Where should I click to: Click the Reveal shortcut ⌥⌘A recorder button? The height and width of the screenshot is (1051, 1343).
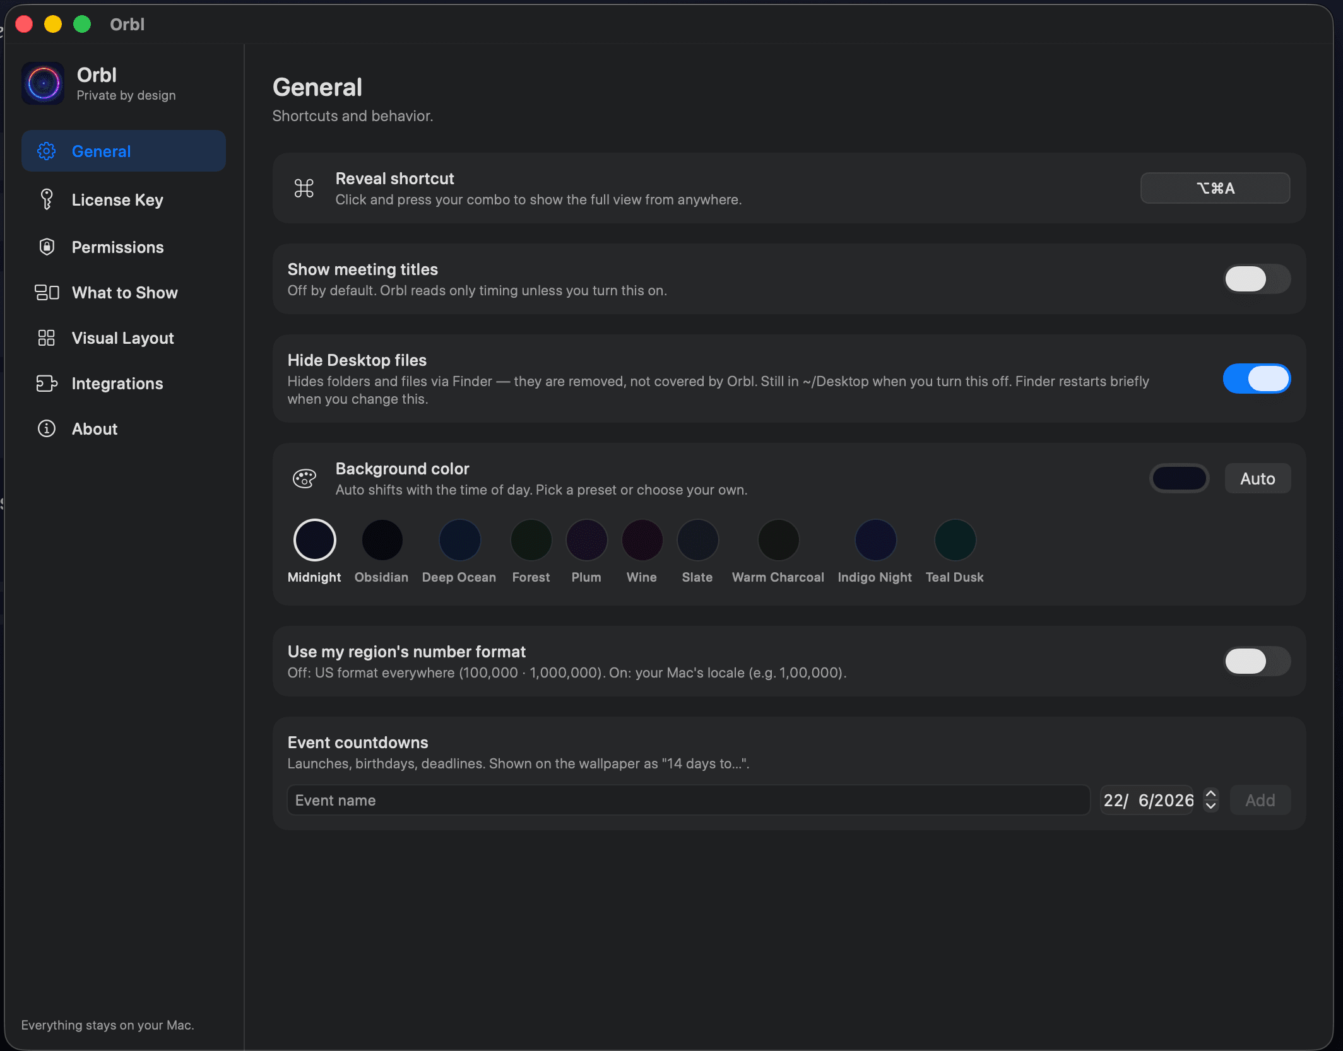[1216, 188]
